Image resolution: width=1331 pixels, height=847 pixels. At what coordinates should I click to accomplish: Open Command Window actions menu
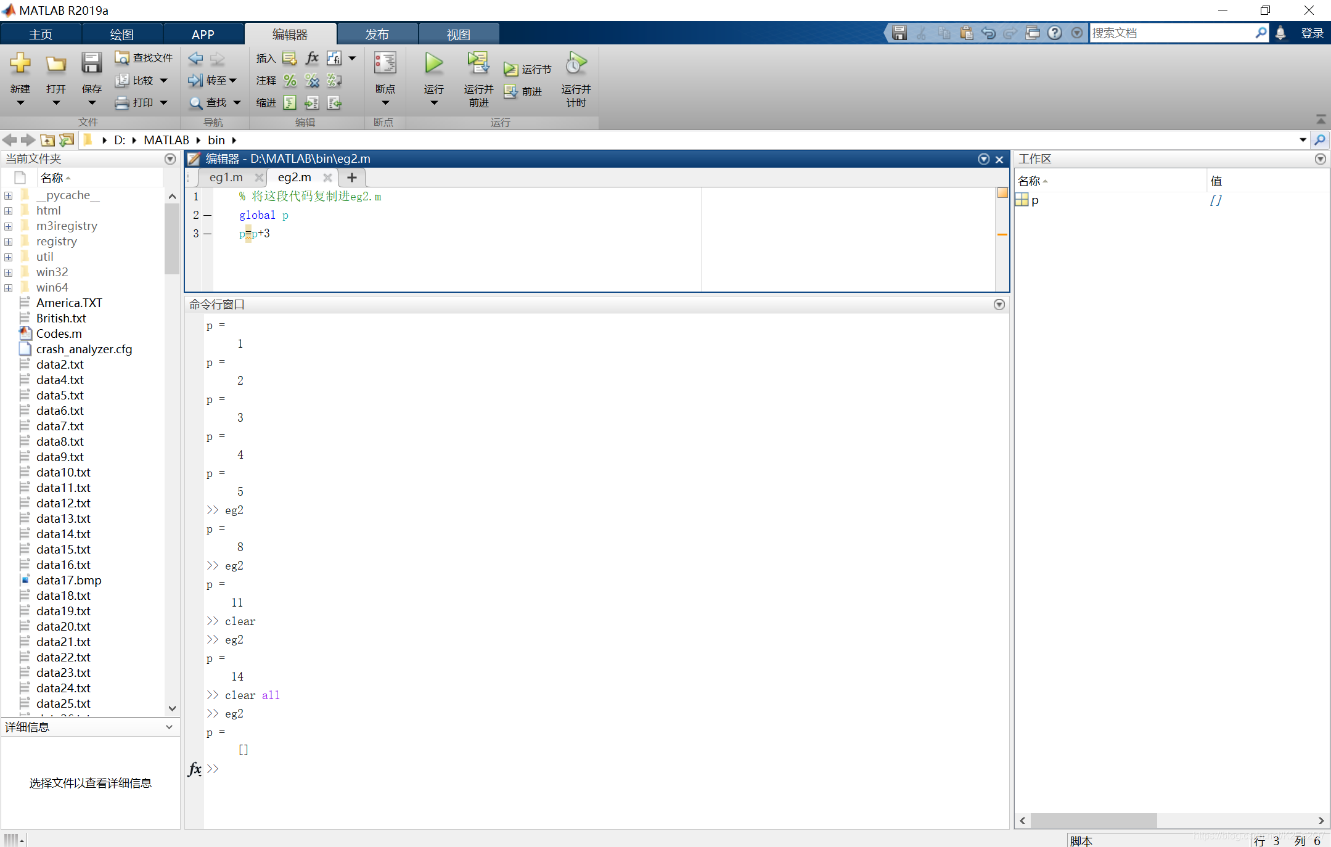coord(999,305)
